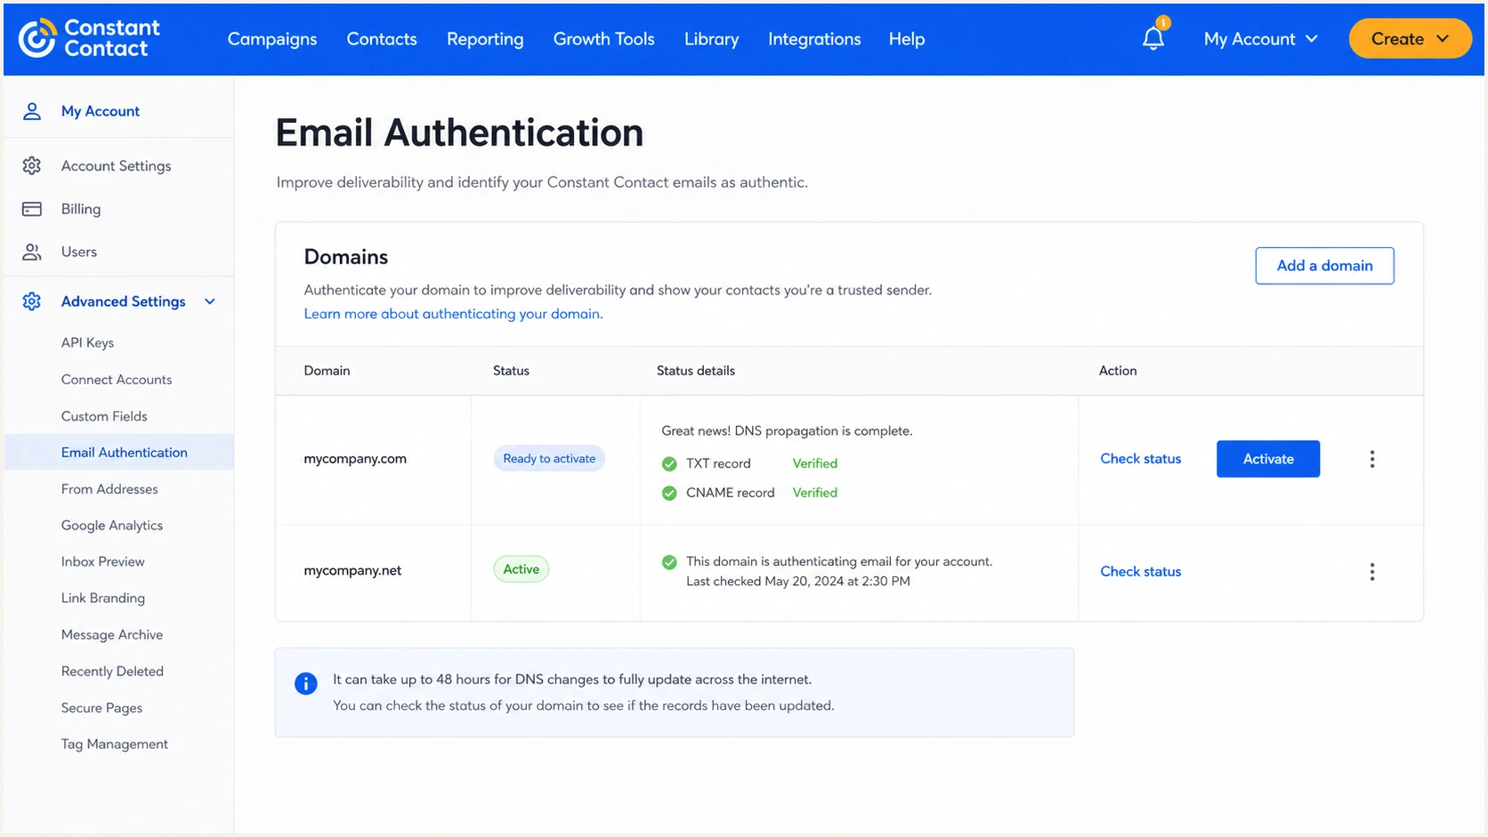Open the Contacts menu

coord(382,39)
